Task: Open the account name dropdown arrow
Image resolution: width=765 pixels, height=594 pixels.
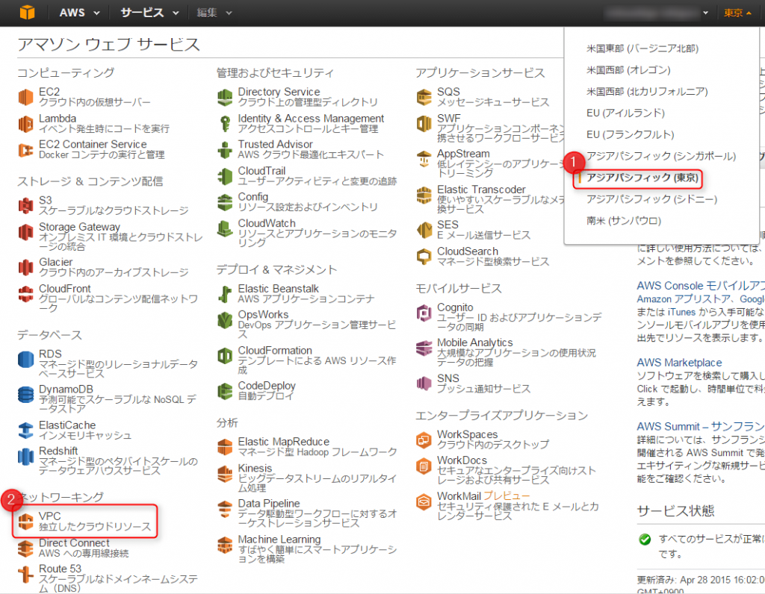Action: pyautogui.click(x=705, y=13)
